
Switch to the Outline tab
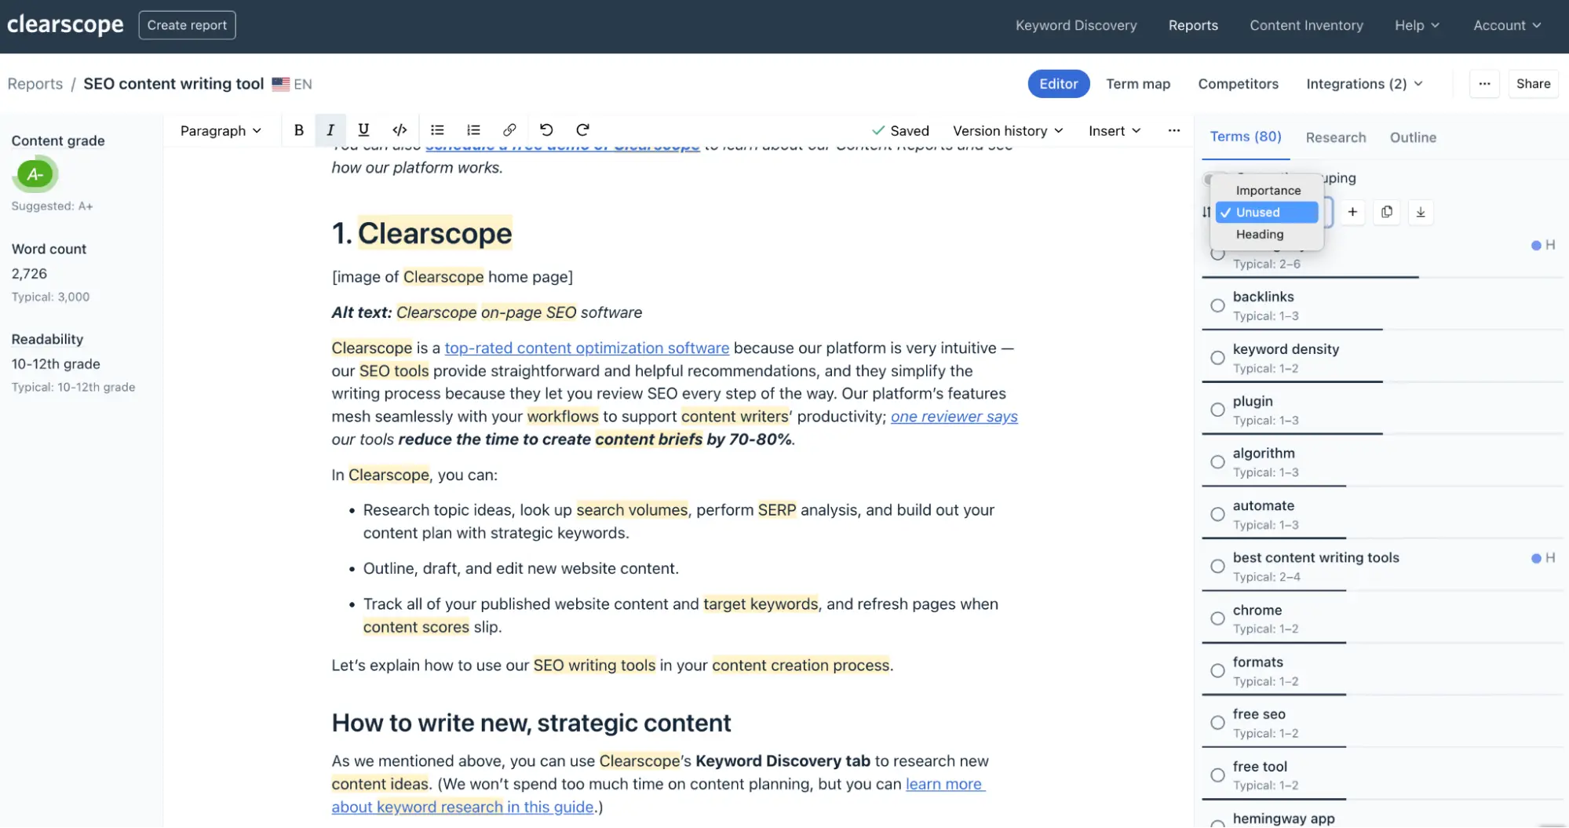1413,137
